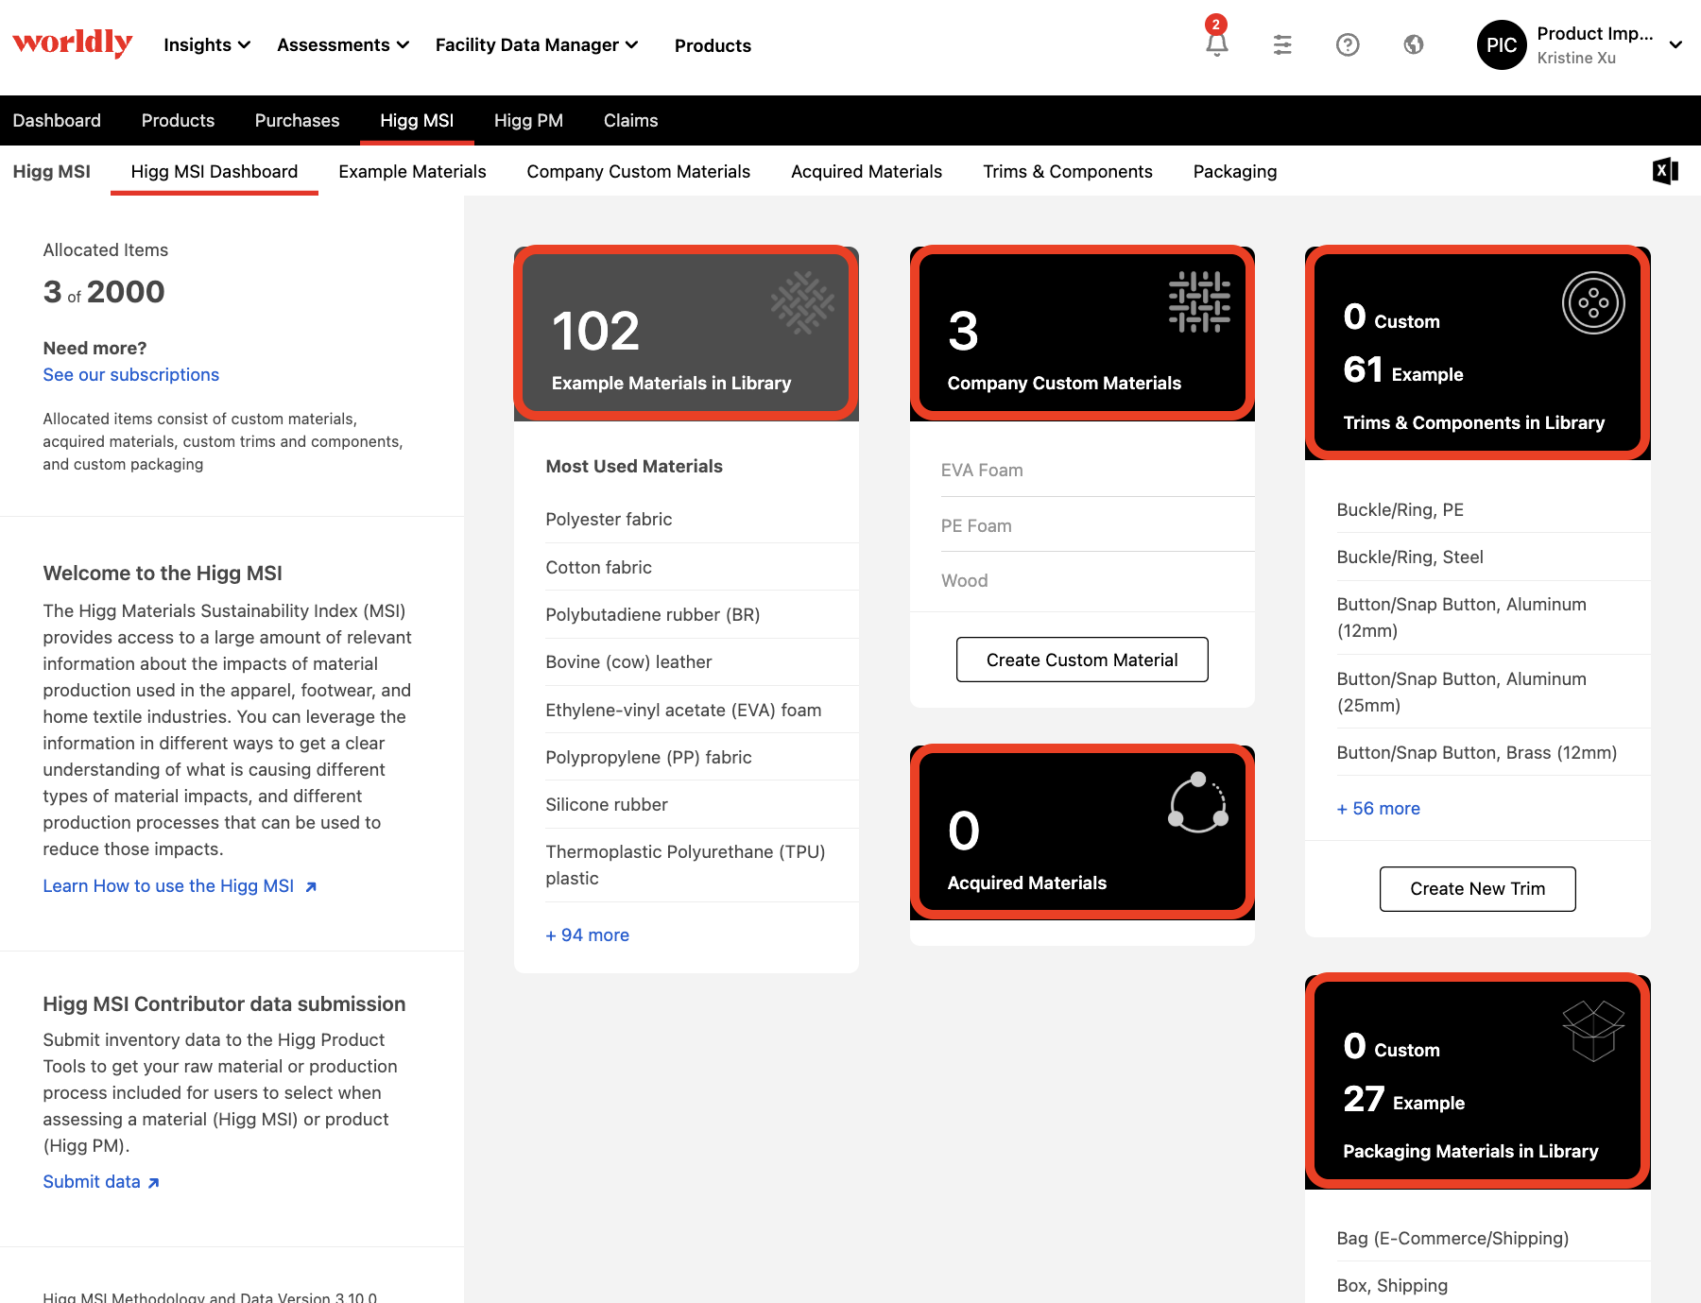This screenshot has width=1701, height=1303.
Task: Switch to the Higg PM tab
Action: point(528,120)
